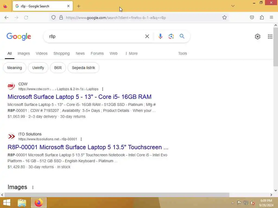This screenshot has width=278, height=208.
Task: Open CDW result options three-dot menu
Action: coord(102,89)
